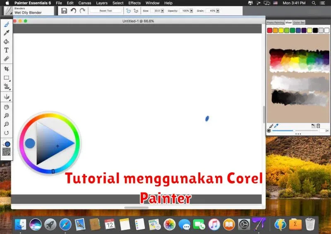Select the Rectangular Selection tool

pos(7,77)
